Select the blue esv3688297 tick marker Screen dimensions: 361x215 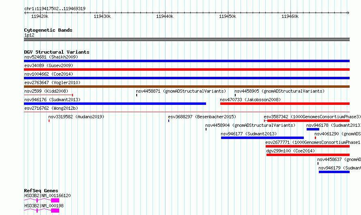pyautogui.click(x=169, y=121)
